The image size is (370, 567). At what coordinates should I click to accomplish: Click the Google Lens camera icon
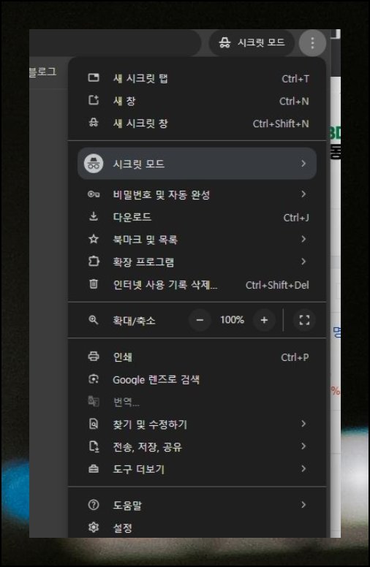(94, 378)
